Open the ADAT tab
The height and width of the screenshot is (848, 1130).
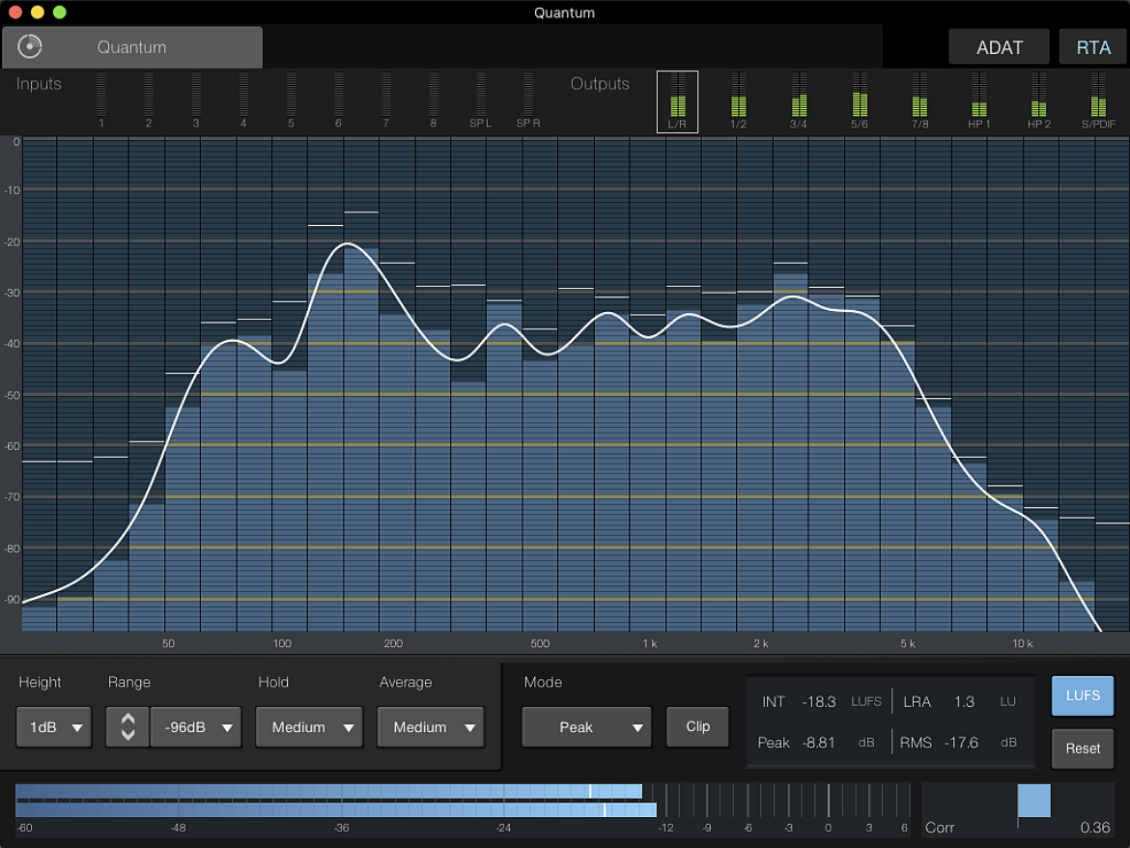pos(999,47)
